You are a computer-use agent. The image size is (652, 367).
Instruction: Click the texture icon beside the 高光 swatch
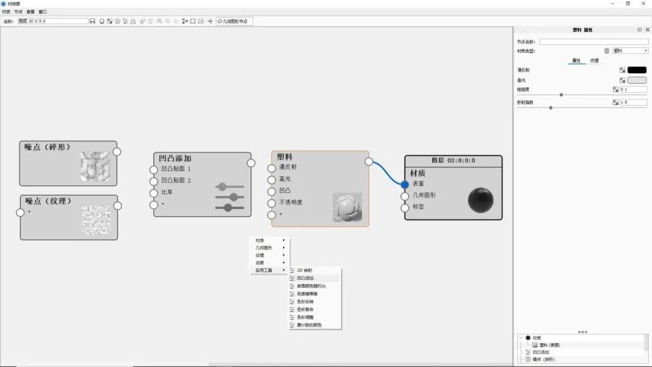pyautogui.click(x=622, y=80)
